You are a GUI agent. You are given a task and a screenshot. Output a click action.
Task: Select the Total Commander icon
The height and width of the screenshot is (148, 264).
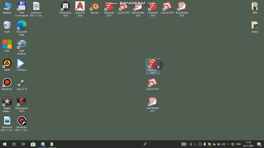(21, 9)
